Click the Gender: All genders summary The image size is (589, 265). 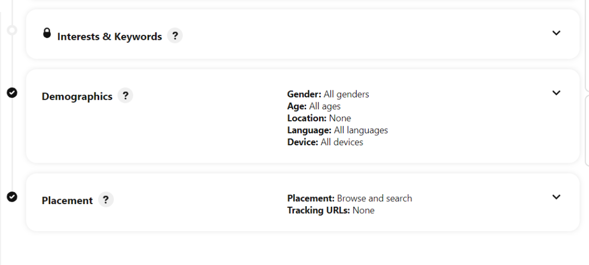pos(328,94)
